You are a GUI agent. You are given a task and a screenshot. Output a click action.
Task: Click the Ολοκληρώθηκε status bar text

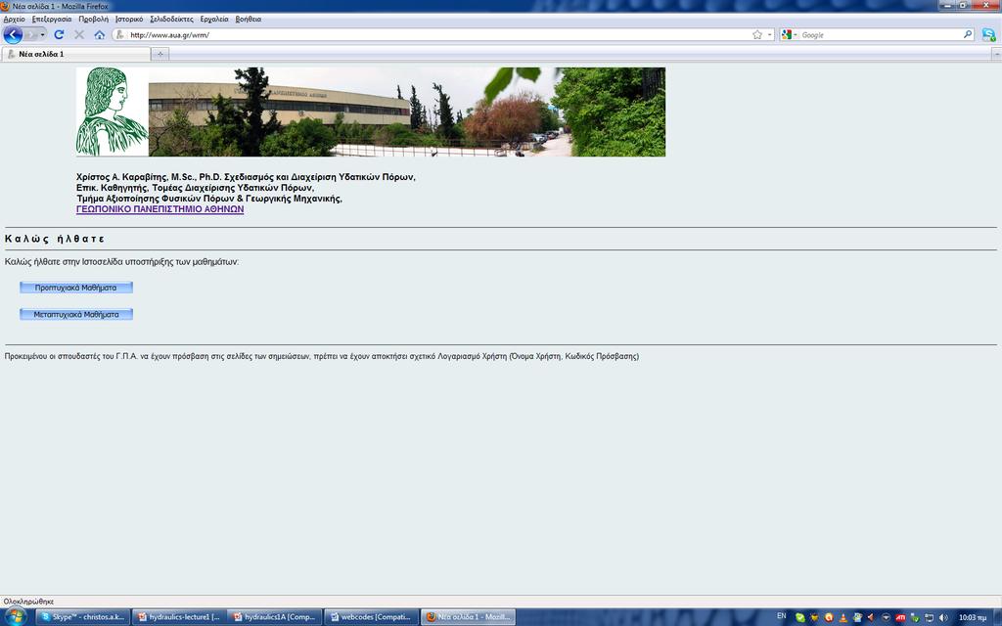tap(28, 602)
